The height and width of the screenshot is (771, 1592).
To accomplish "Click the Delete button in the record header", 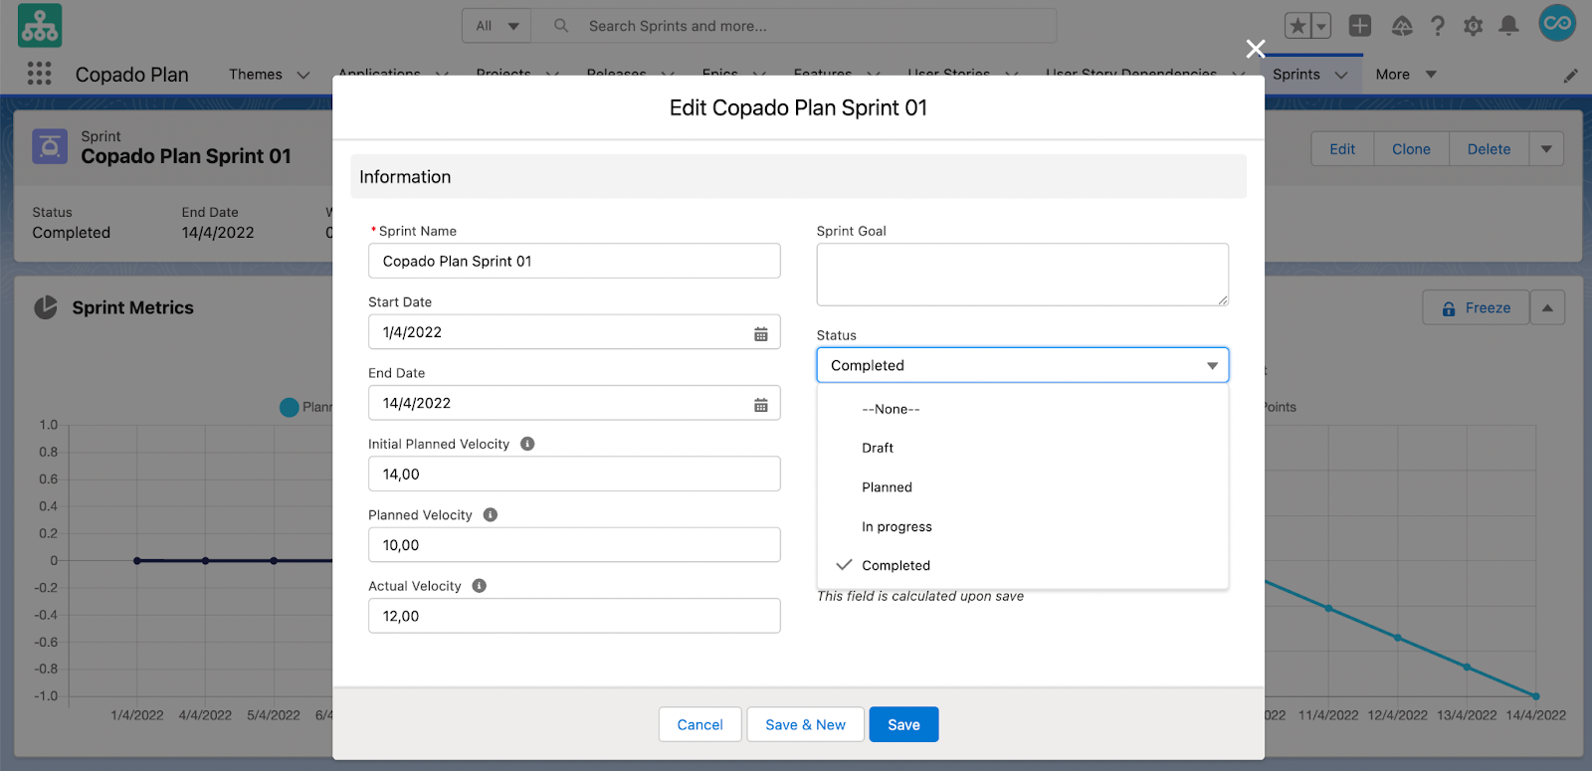I will pyautogui.click(x=1489, y=149).
